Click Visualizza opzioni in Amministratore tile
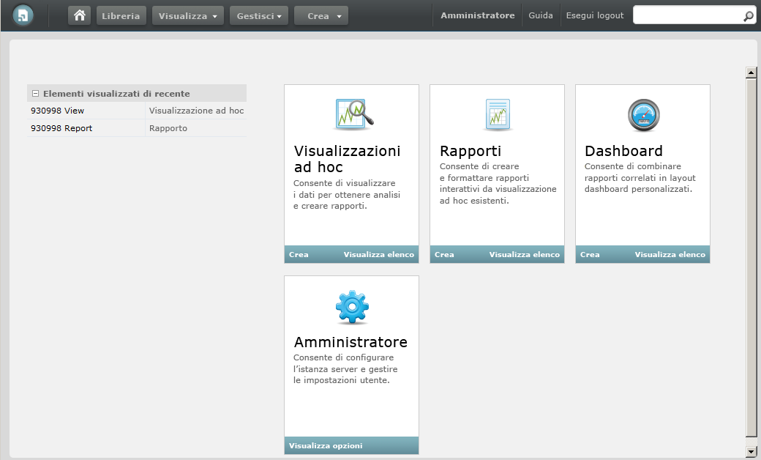Viewport: 761px width, 460px height. tap(325, 446)
